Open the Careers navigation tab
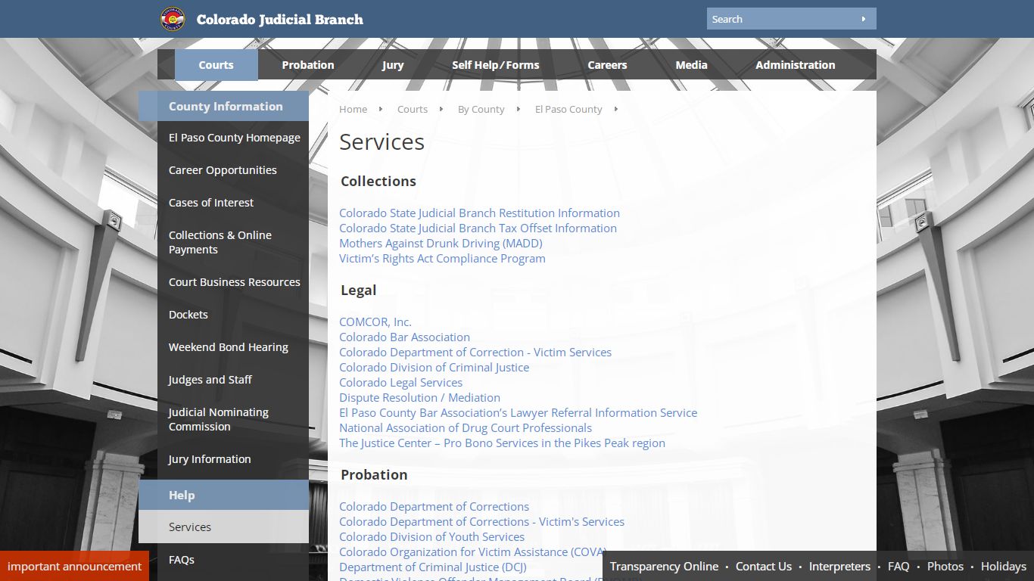Screen dimensions: 1034x581 [x=607, y=65]
